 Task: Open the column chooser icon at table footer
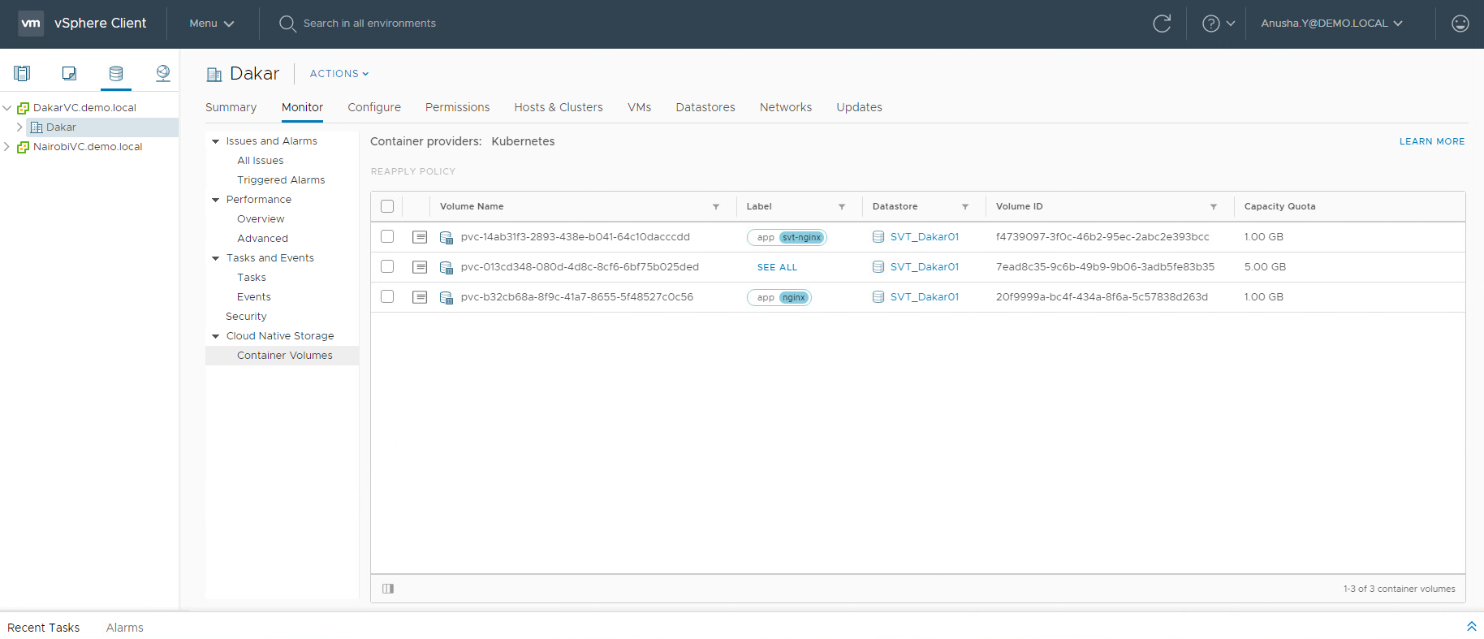[388, 589]
